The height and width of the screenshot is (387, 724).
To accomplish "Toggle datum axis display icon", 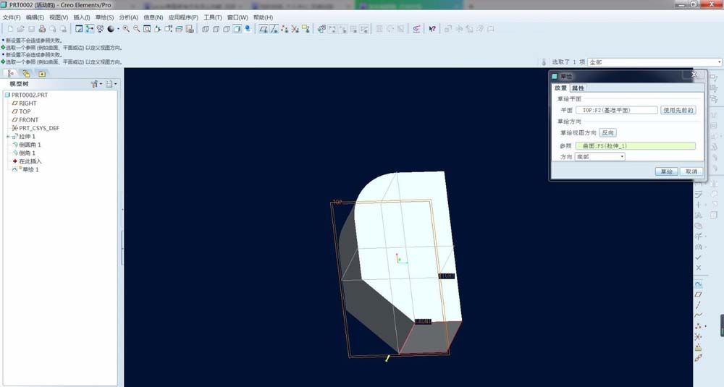I will pyautogui.click(x=274, y=29).
